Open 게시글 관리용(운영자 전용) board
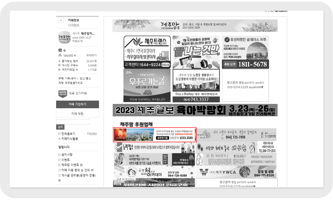 [79, 175]
